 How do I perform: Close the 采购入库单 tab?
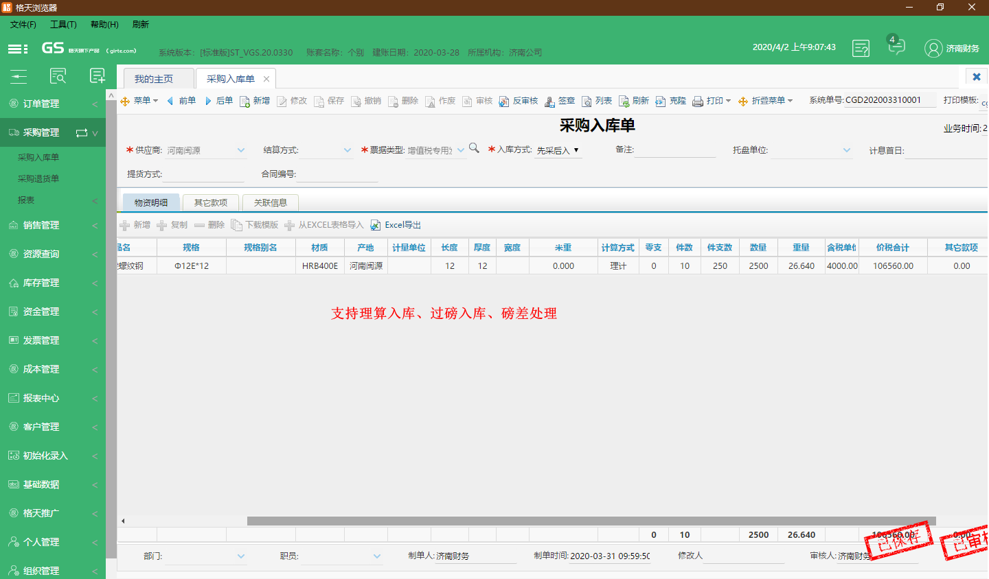coord(266,79)
